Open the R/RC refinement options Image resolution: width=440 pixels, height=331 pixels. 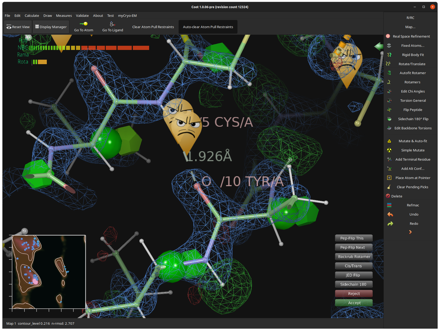click(410, 18)
